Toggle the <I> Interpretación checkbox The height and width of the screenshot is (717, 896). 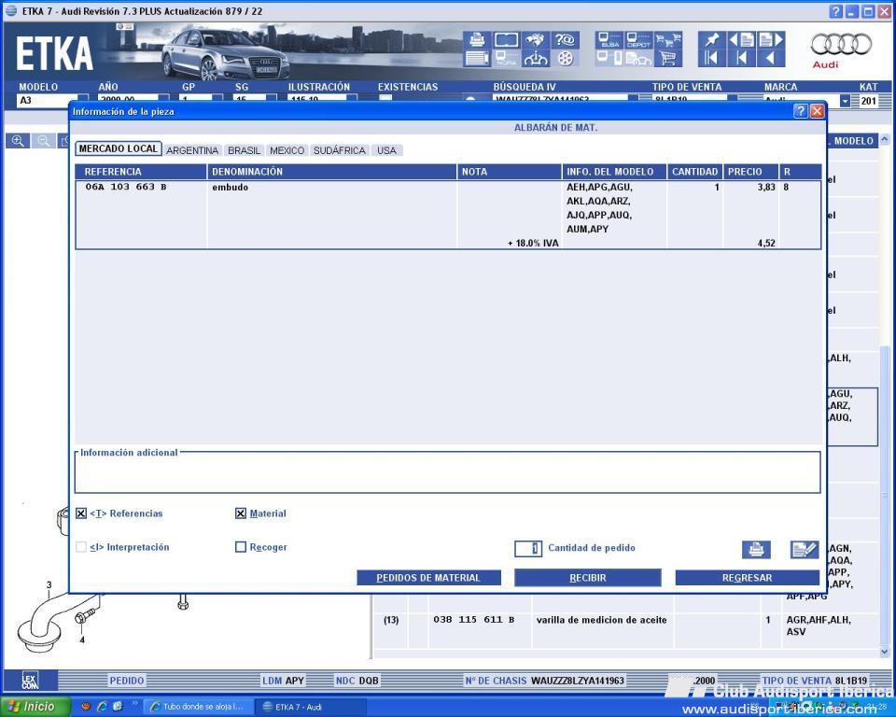tap(81, 547)
